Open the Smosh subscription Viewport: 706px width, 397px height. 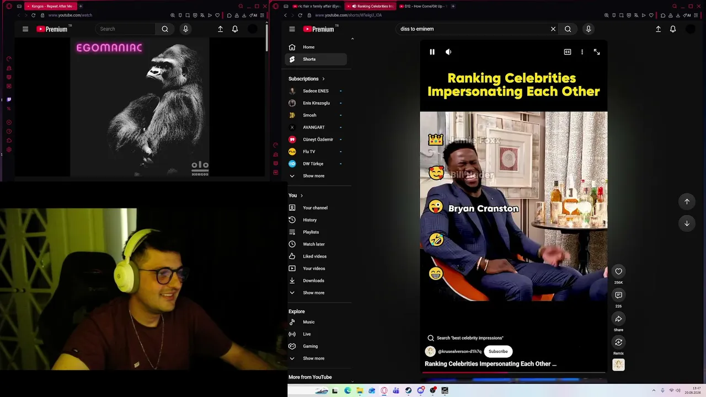316,115
